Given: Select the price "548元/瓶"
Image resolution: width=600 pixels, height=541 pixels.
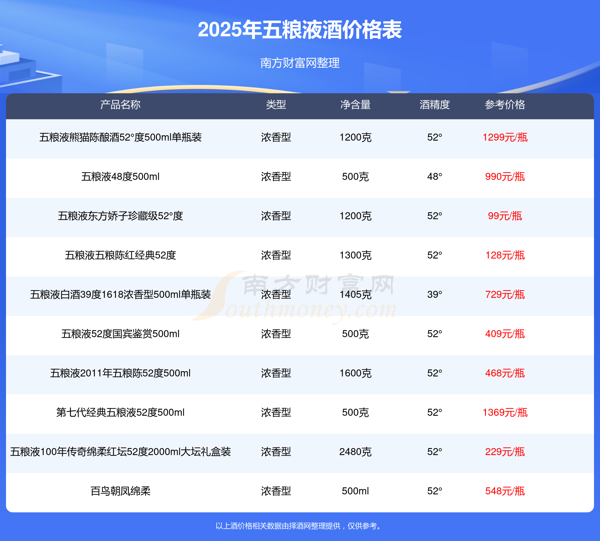Looking at the screenshot, I should tap(505, 491).
